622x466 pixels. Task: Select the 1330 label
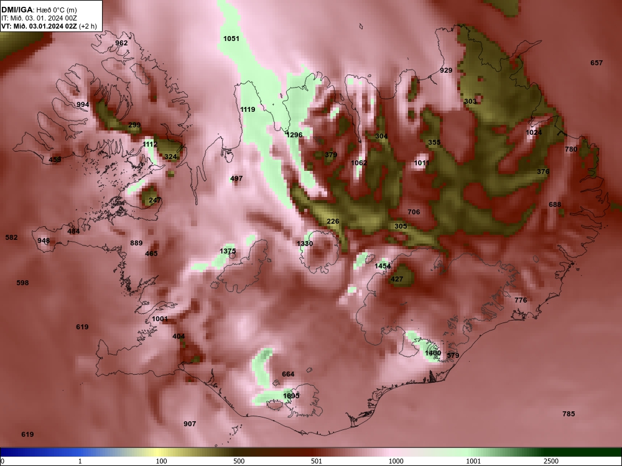(x=305, y=244)
